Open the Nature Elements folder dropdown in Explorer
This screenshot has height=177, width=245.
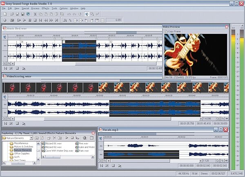(31, 138)
